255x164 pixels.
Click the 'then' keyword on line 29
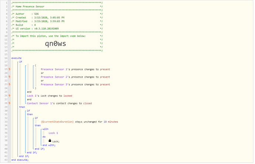tap(22, 107)
